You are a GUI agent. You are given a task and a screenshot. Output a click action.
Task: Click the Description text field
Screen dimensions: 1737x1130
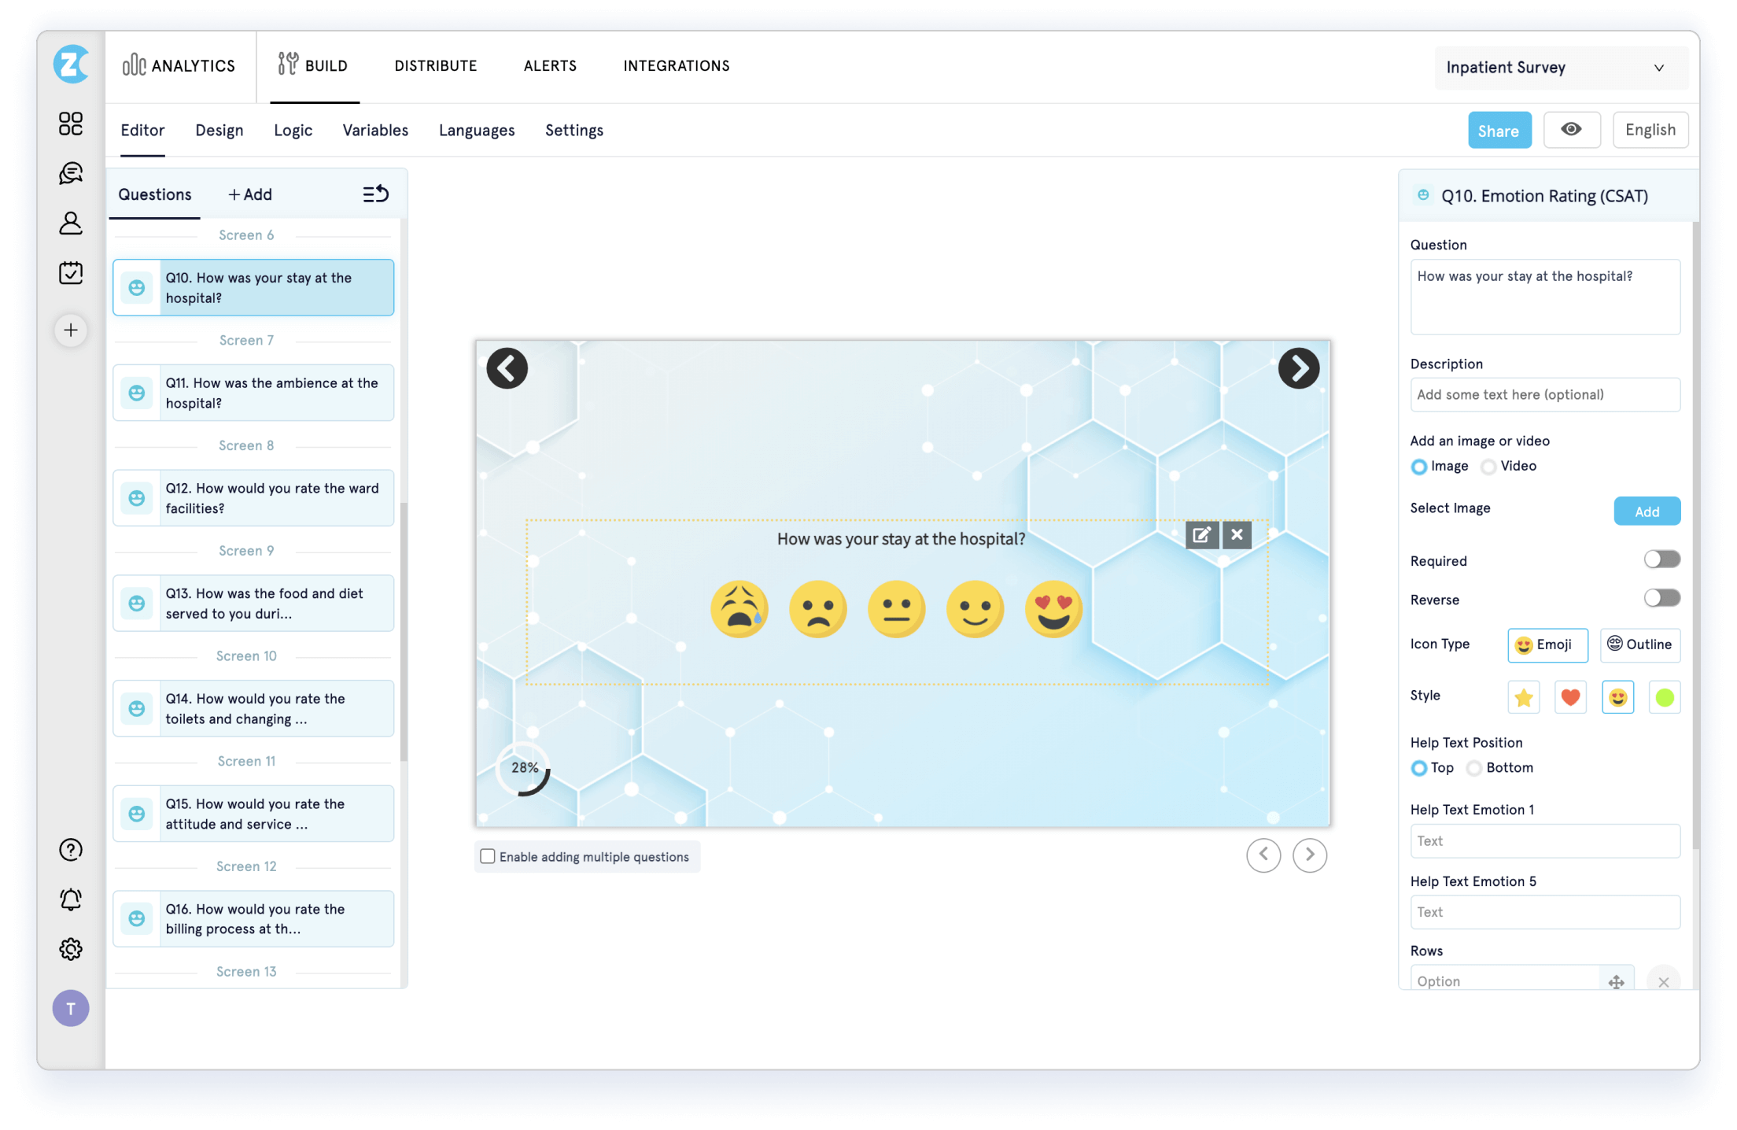pos(1544,395)
